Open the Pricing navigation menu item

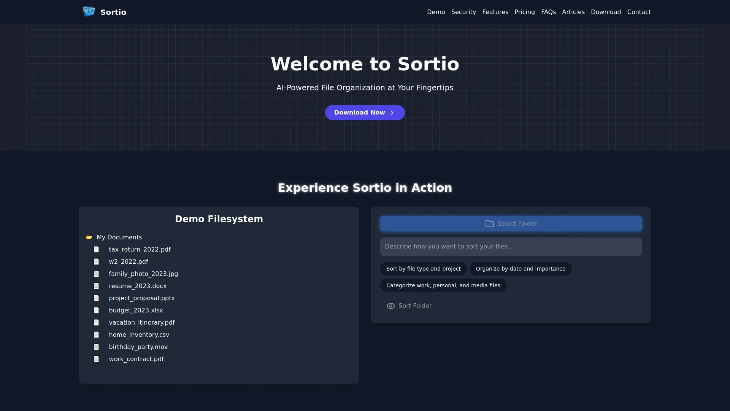click(x=524, y=12)
